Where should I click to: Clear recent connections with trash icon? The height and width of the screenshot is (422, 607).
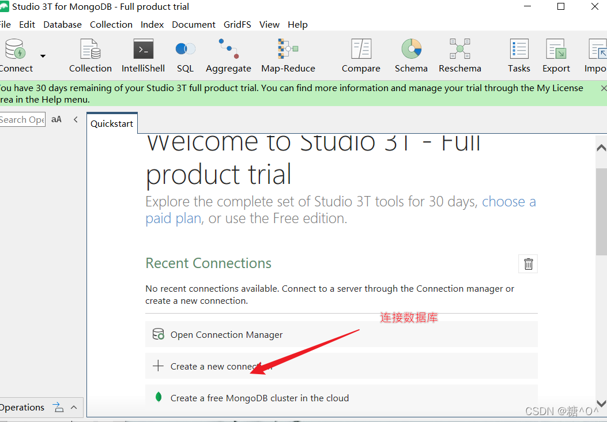(528, 264)
